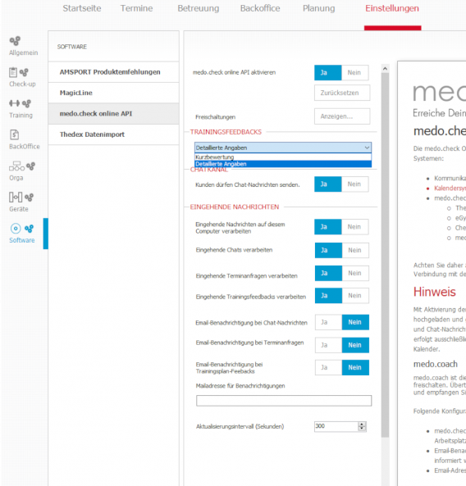Click the Anzeigen... button for Freischaltungen

pyautogui.click(x=342, y=116)
